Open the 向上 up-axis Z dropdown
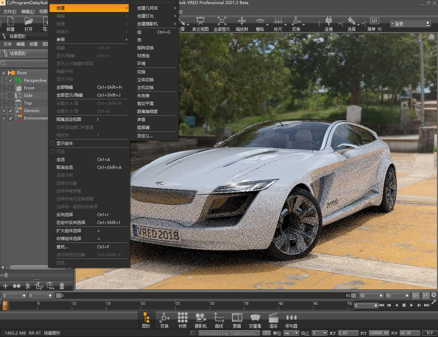 [x=320, y=333]
